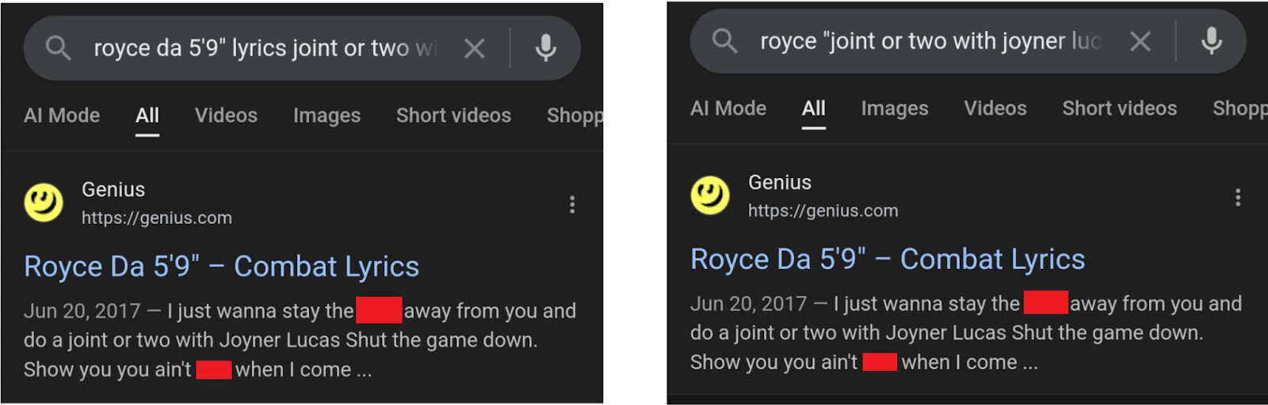Open Combat Lyrics link in right result
Viewport: 1268px width, 405px height.
[x=888, y=259]
